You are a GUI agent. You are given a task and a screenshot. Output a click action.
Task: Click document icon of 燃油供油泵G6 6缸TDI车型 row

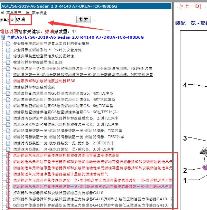(x=8, y=106)
